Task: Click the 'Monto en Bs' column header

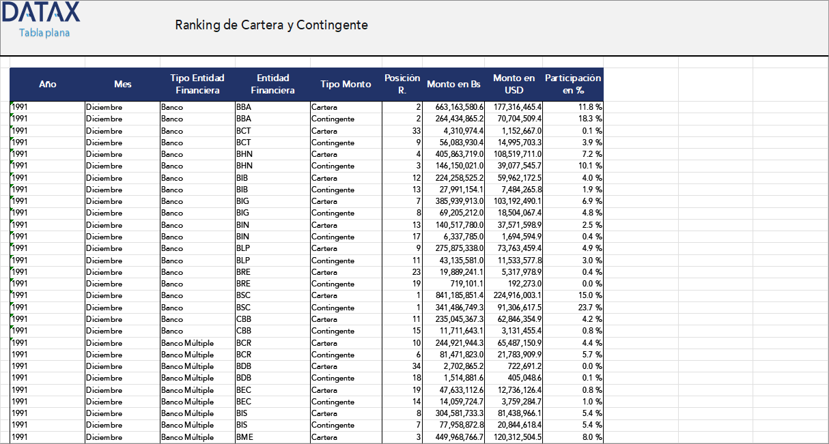Action: pos(453,84)
